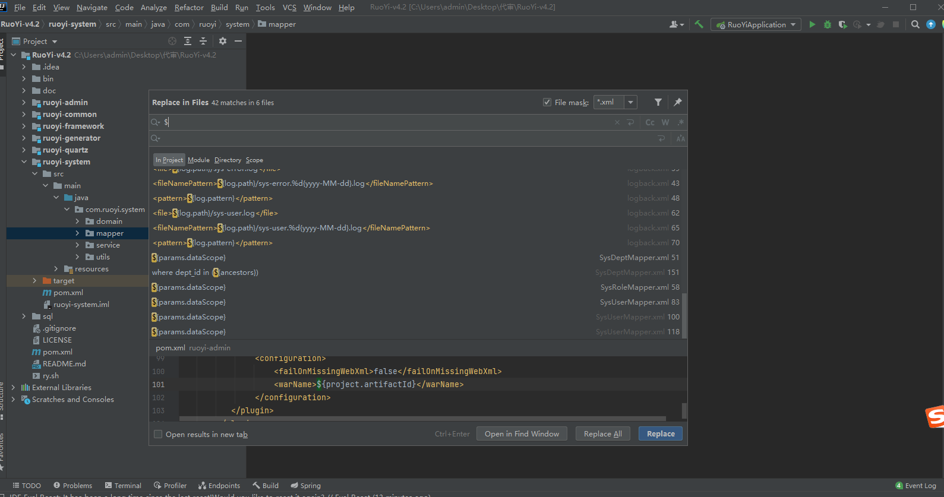Select the Scope tab
This screenshot has width=944, height=497.
coord(254,160)
